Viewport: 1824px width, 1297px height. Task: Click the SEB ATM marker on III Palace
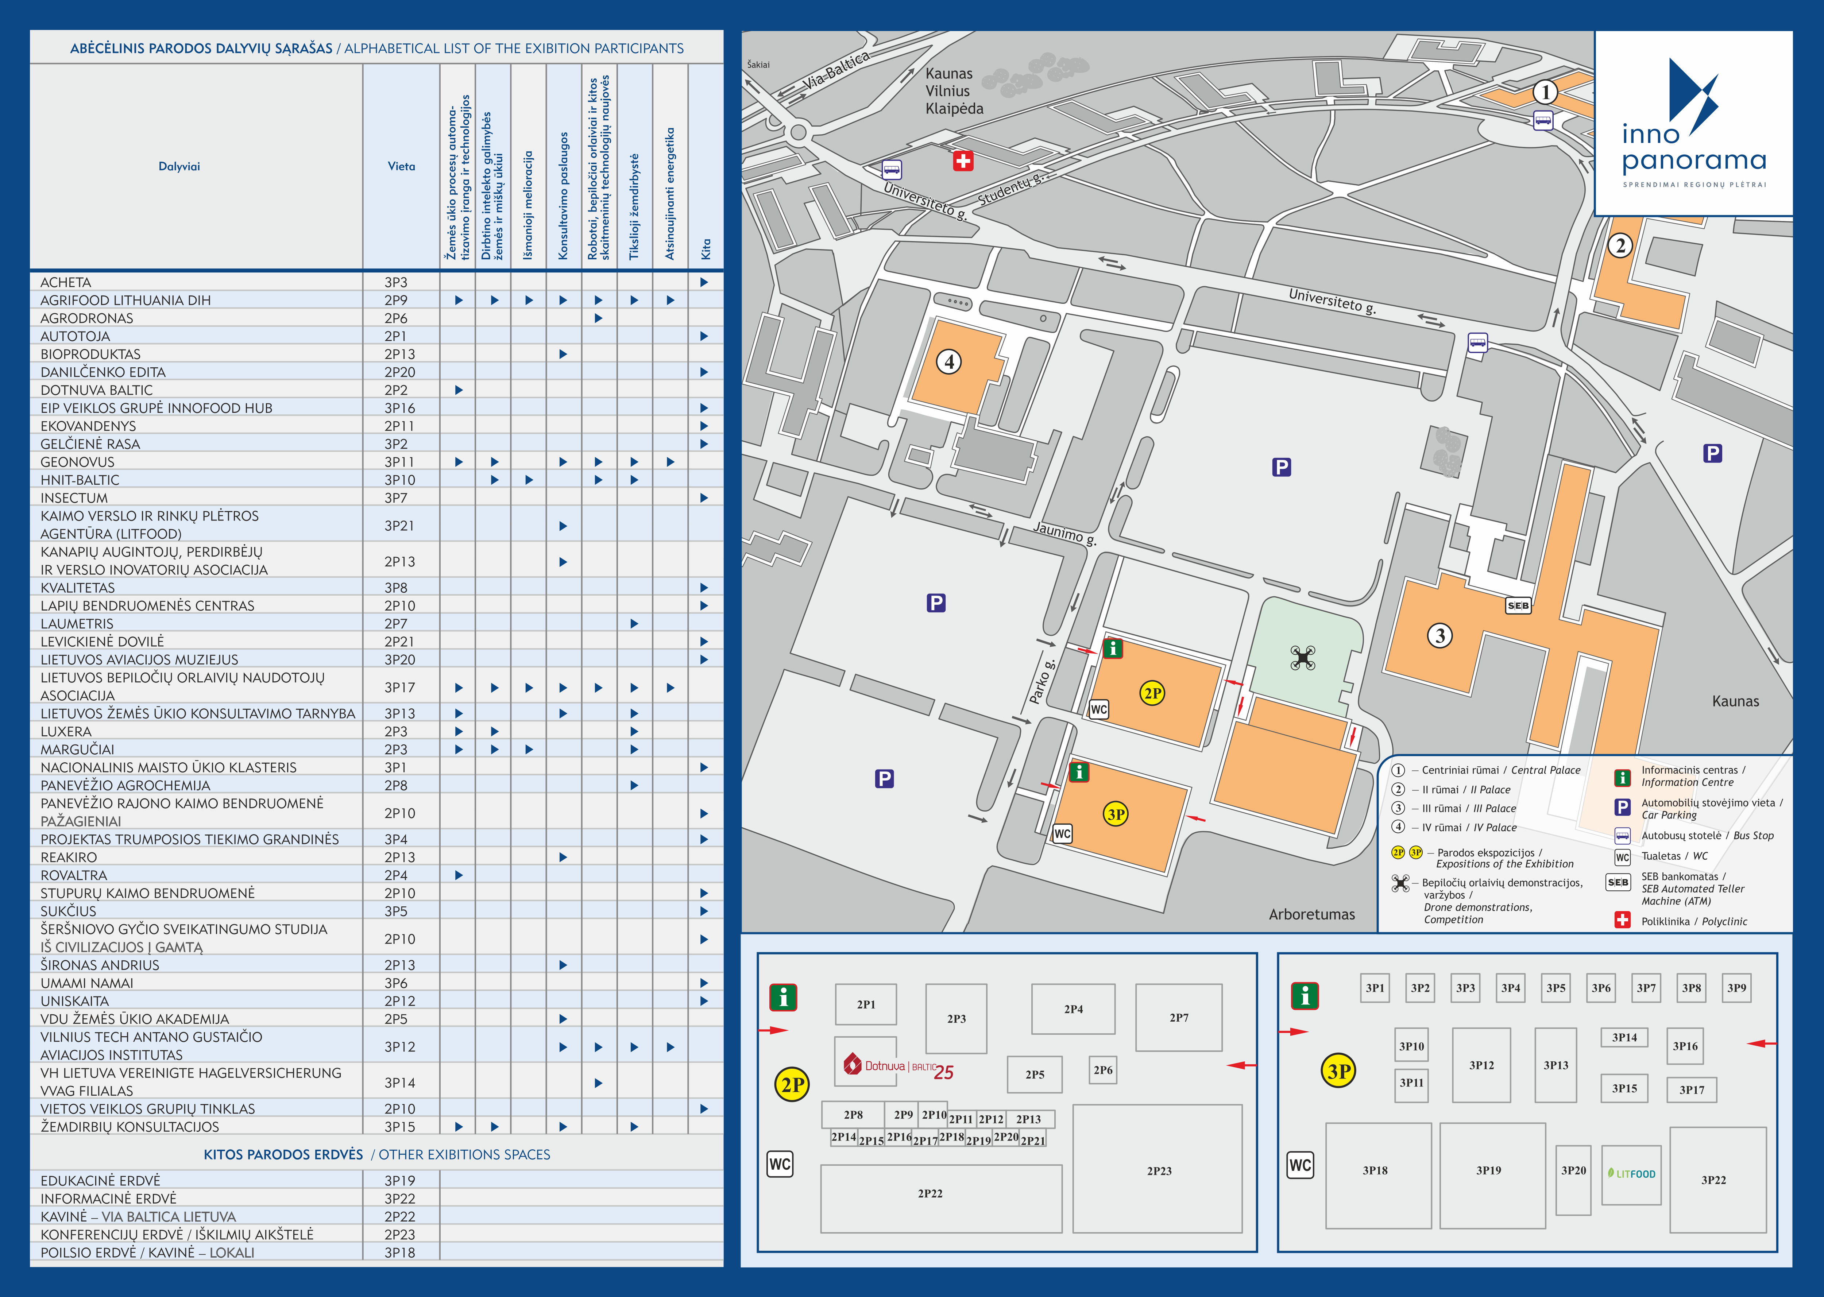1518,605
